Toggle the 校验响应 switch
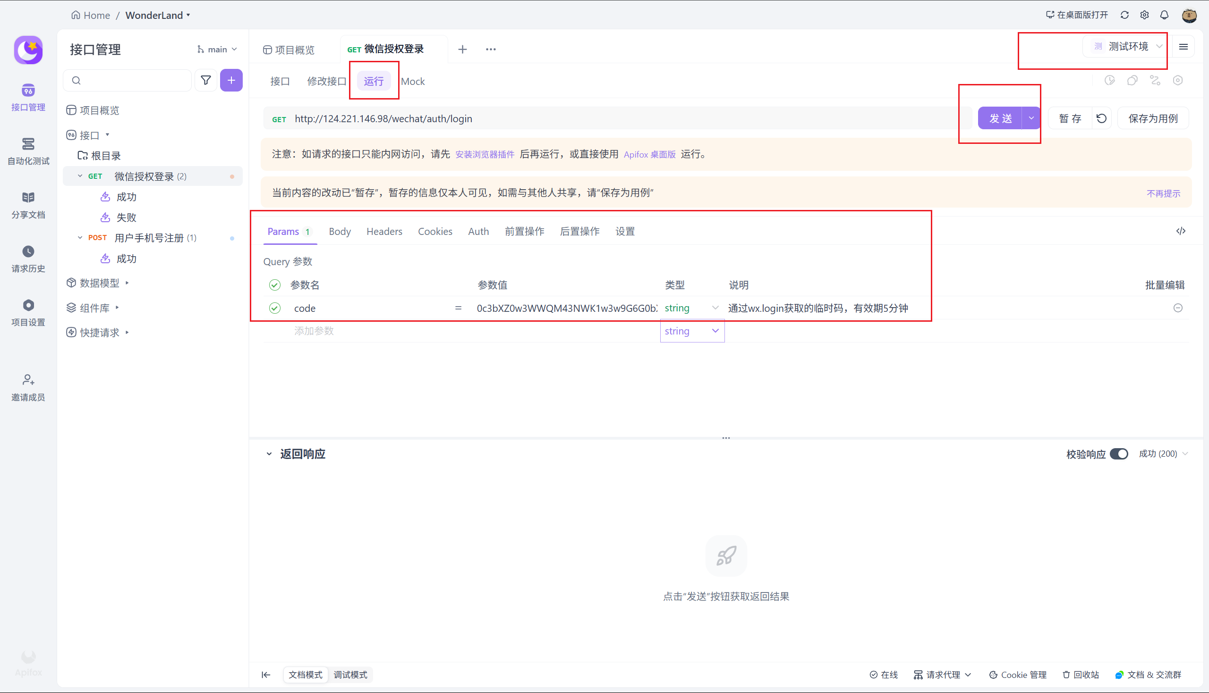 [x=1118, y=454]
